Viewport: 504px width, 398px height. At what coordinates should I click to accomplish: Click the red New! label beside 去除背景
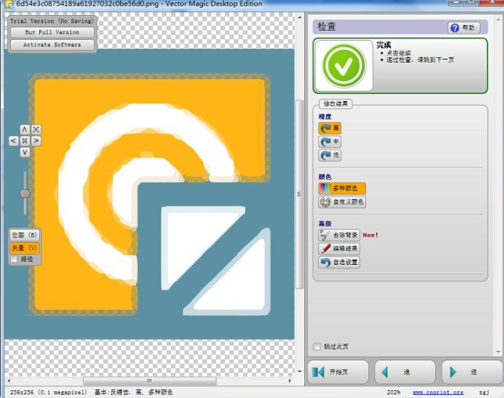point(370,235)
